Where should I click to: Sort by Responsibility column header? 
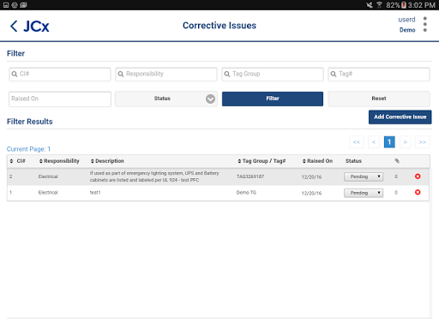(x=59, y=161)
